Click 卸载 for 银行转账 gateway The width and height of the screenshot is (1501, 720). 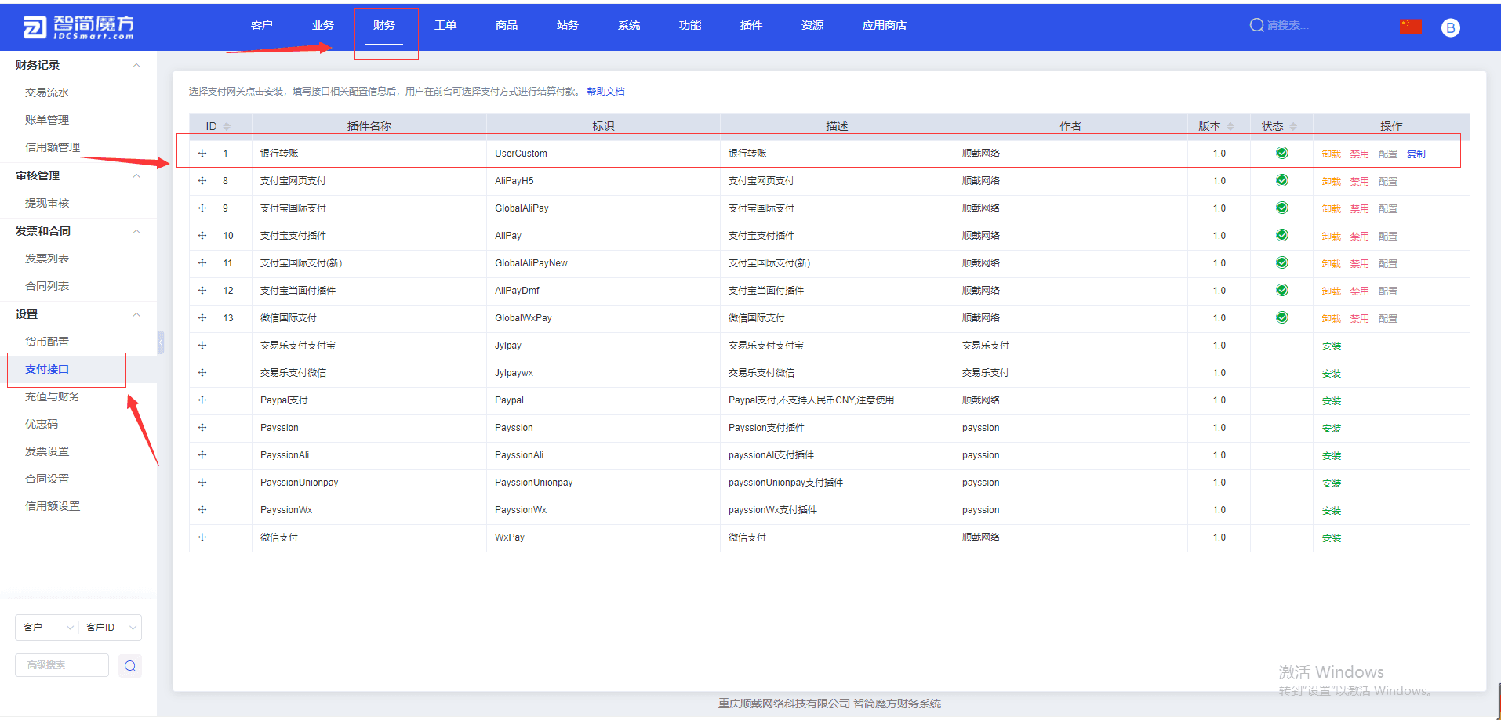click(x=1332, y=154)
